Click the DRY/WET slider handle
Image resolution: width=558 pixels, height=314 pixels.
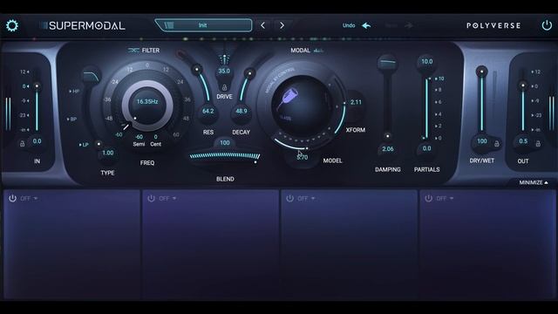coord(482,72)
